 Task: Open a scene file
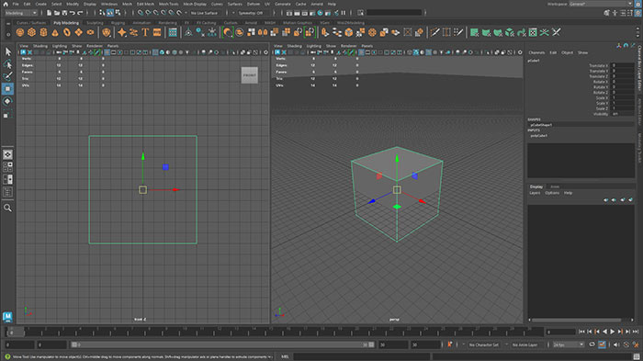(57, 13)
